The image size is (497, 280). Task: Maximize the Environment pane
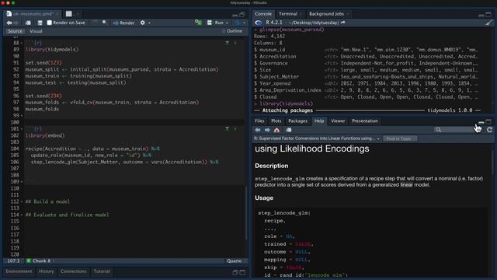(x=242, y=272)
